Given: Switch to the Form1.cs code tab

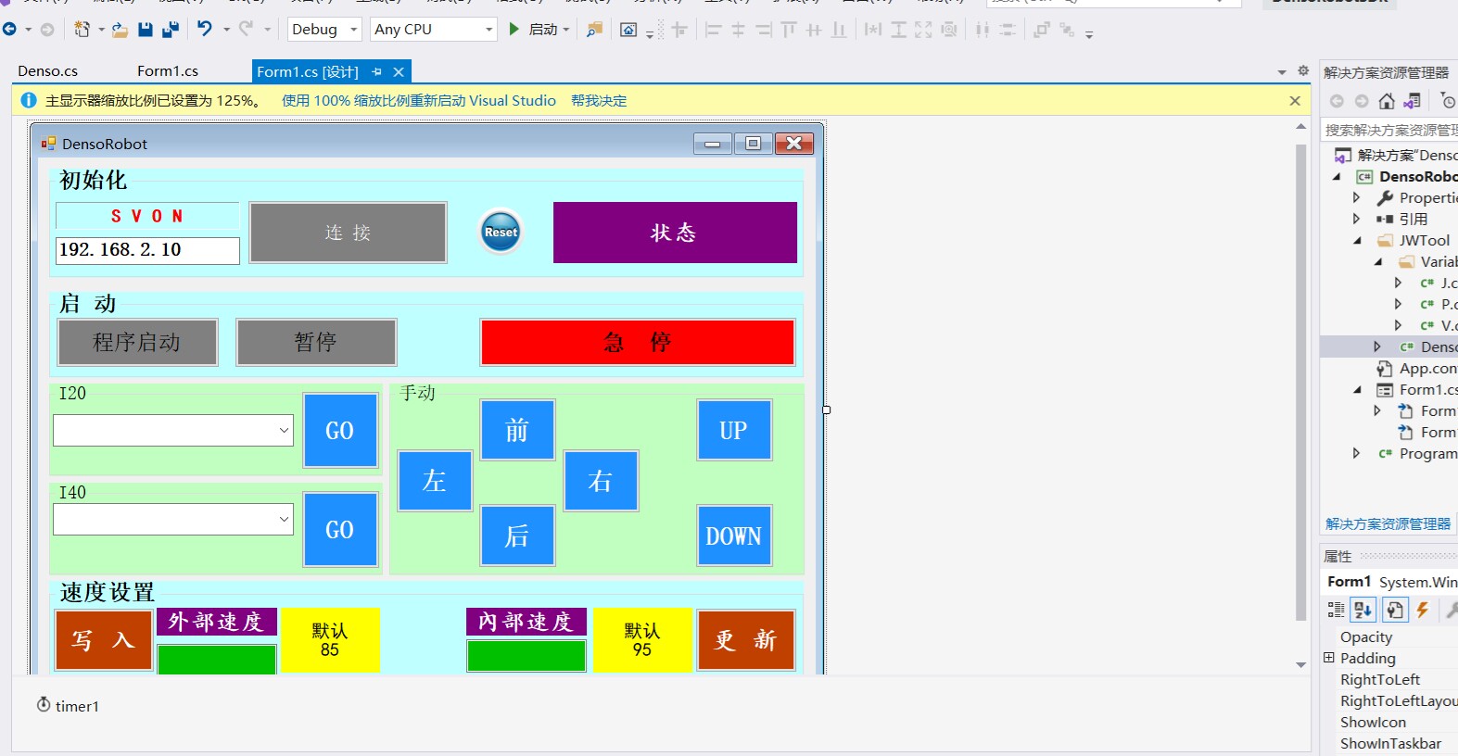Looking at the screenshot, I should [x=168, y=71].
